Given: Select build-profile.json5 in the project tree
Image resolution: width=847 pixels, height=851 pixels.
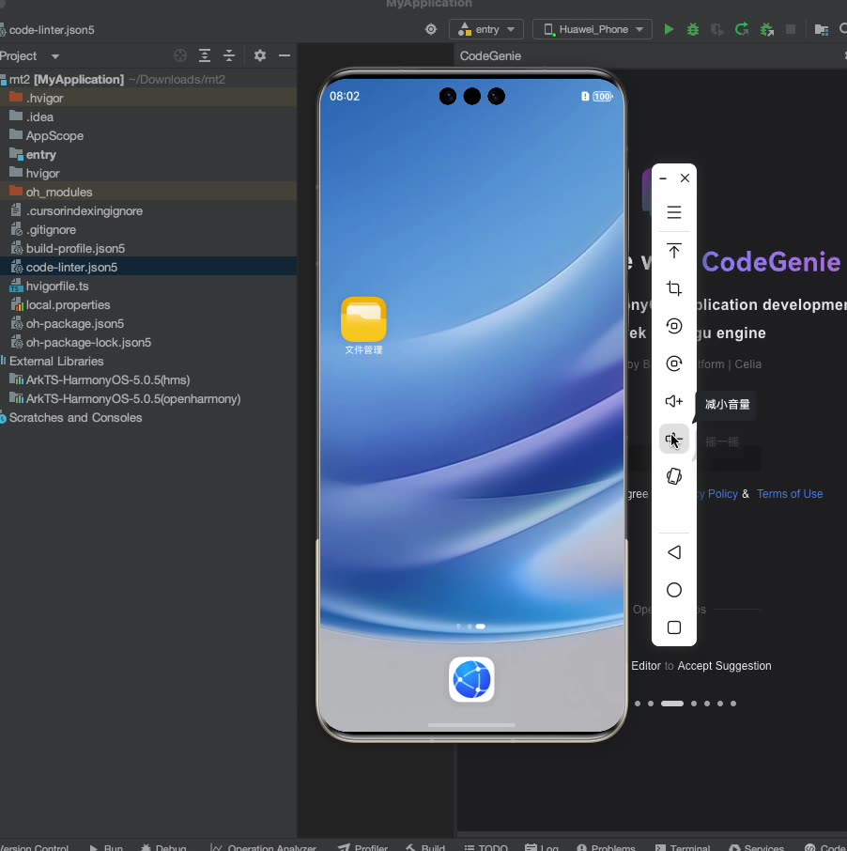Looking at the screenshot, I should point(75,248).
